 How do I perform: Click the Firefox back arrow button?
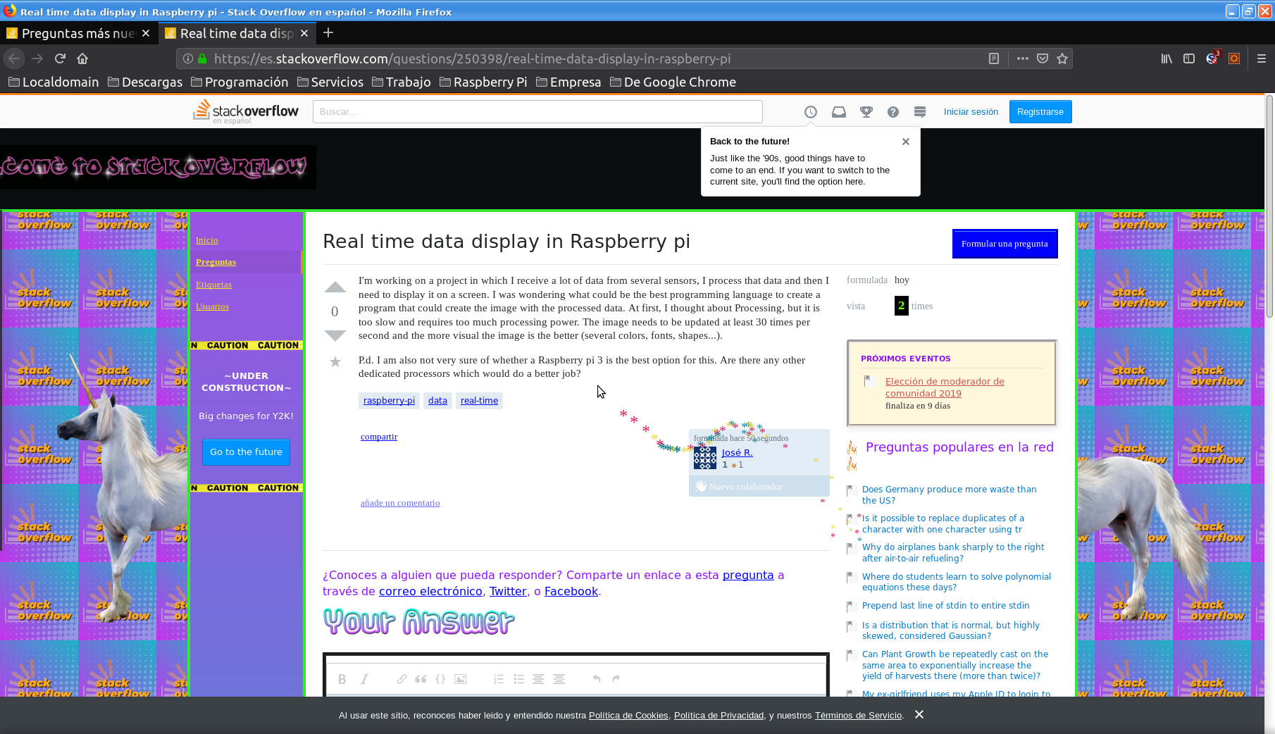pos(14,58)
